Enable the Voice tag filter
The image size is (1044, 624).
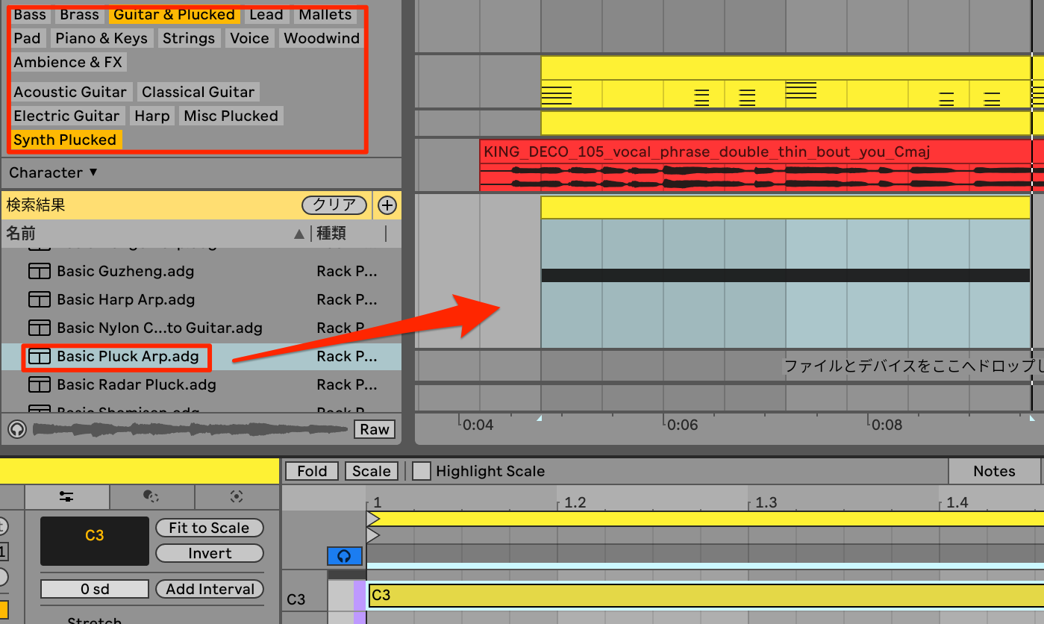tap(249, 38)
